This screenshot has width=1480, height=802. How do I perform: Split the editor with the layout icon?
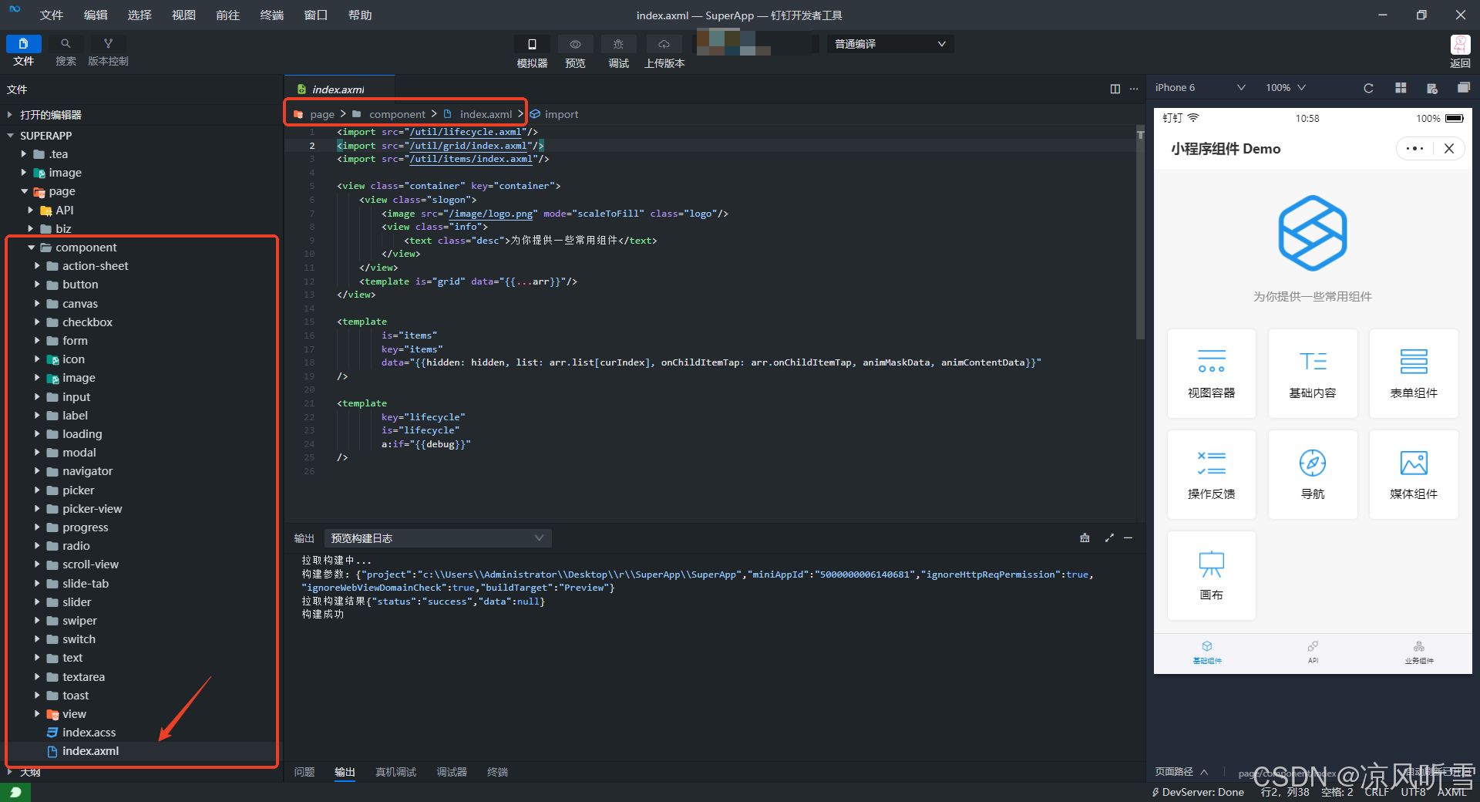[1115, 89]
